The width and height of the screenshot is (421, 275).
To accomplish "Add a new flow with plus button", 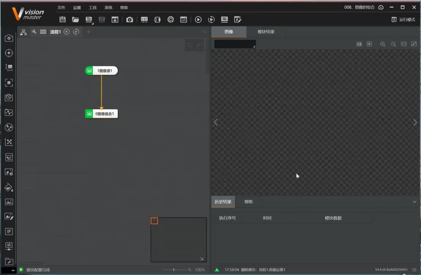I will 88,32.
